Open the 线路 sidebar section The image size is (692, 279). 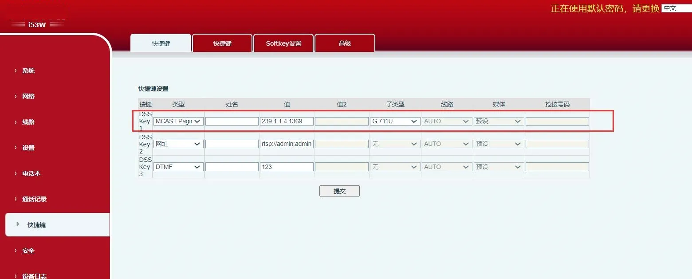pyautogui.click(x=28, y=122)
